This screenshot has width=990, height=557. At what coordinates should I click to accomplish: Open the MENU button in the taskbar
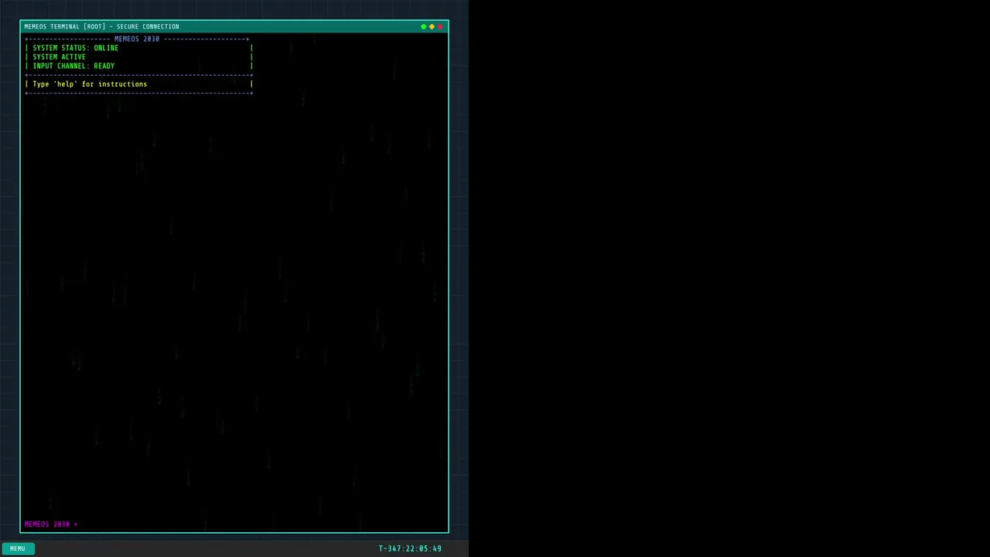click(x=17, y=548)
